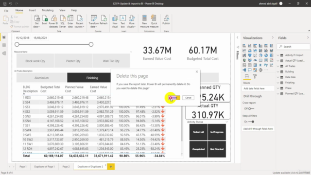The width and height of the screenshot is (311, 175).
Task: Select the Block work Qty slicer tile
Action: click(35, 61)
